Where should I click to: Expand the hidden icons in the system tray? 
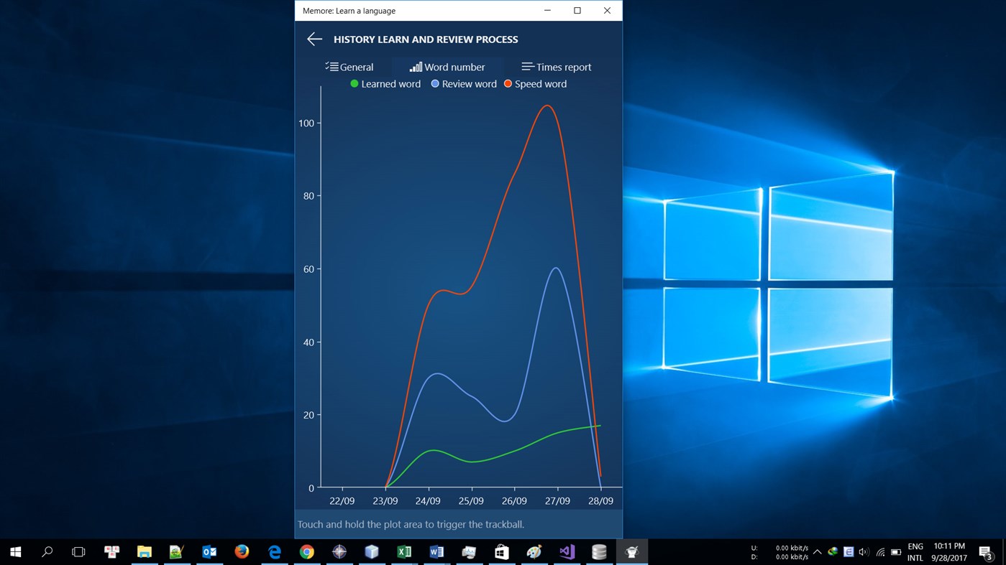[817, 552]
